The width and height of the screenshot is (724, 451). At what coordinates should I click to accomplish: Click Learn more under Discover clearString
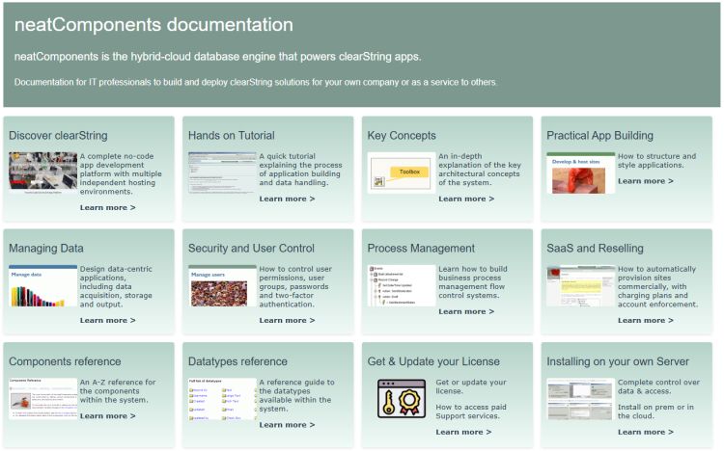[107, 207]
